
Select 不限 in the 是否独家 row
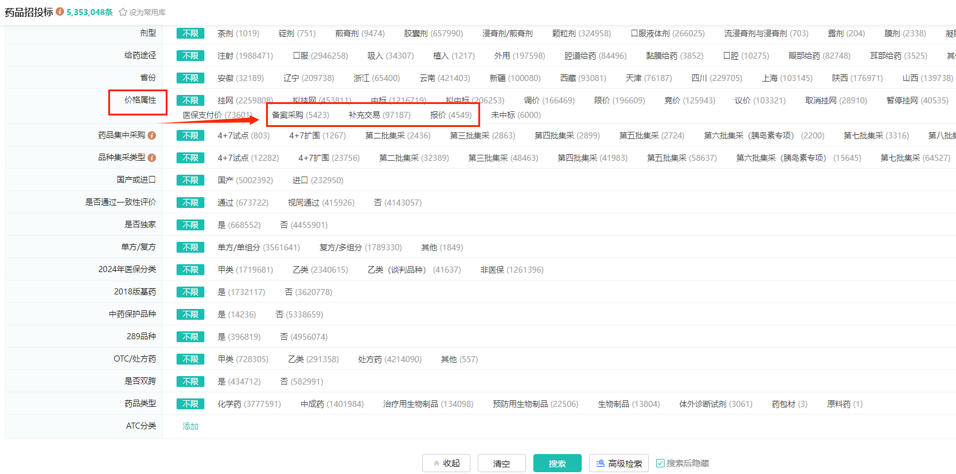click(190, 225)
